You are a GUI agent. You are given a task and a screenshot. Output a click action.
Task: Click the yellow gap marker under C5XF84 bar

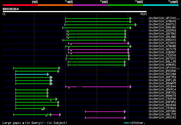pos(51,100)
